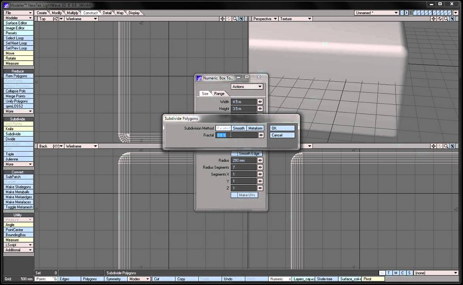Toggle W weight map mode button
Screen dimensions: 463x285
382,273
